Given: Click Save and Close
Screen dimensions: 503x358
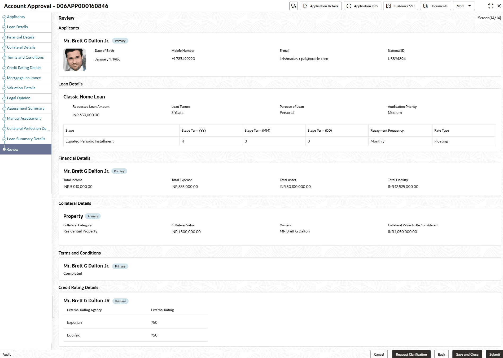Looking at the screenshot, I should [x=467, y=354].
